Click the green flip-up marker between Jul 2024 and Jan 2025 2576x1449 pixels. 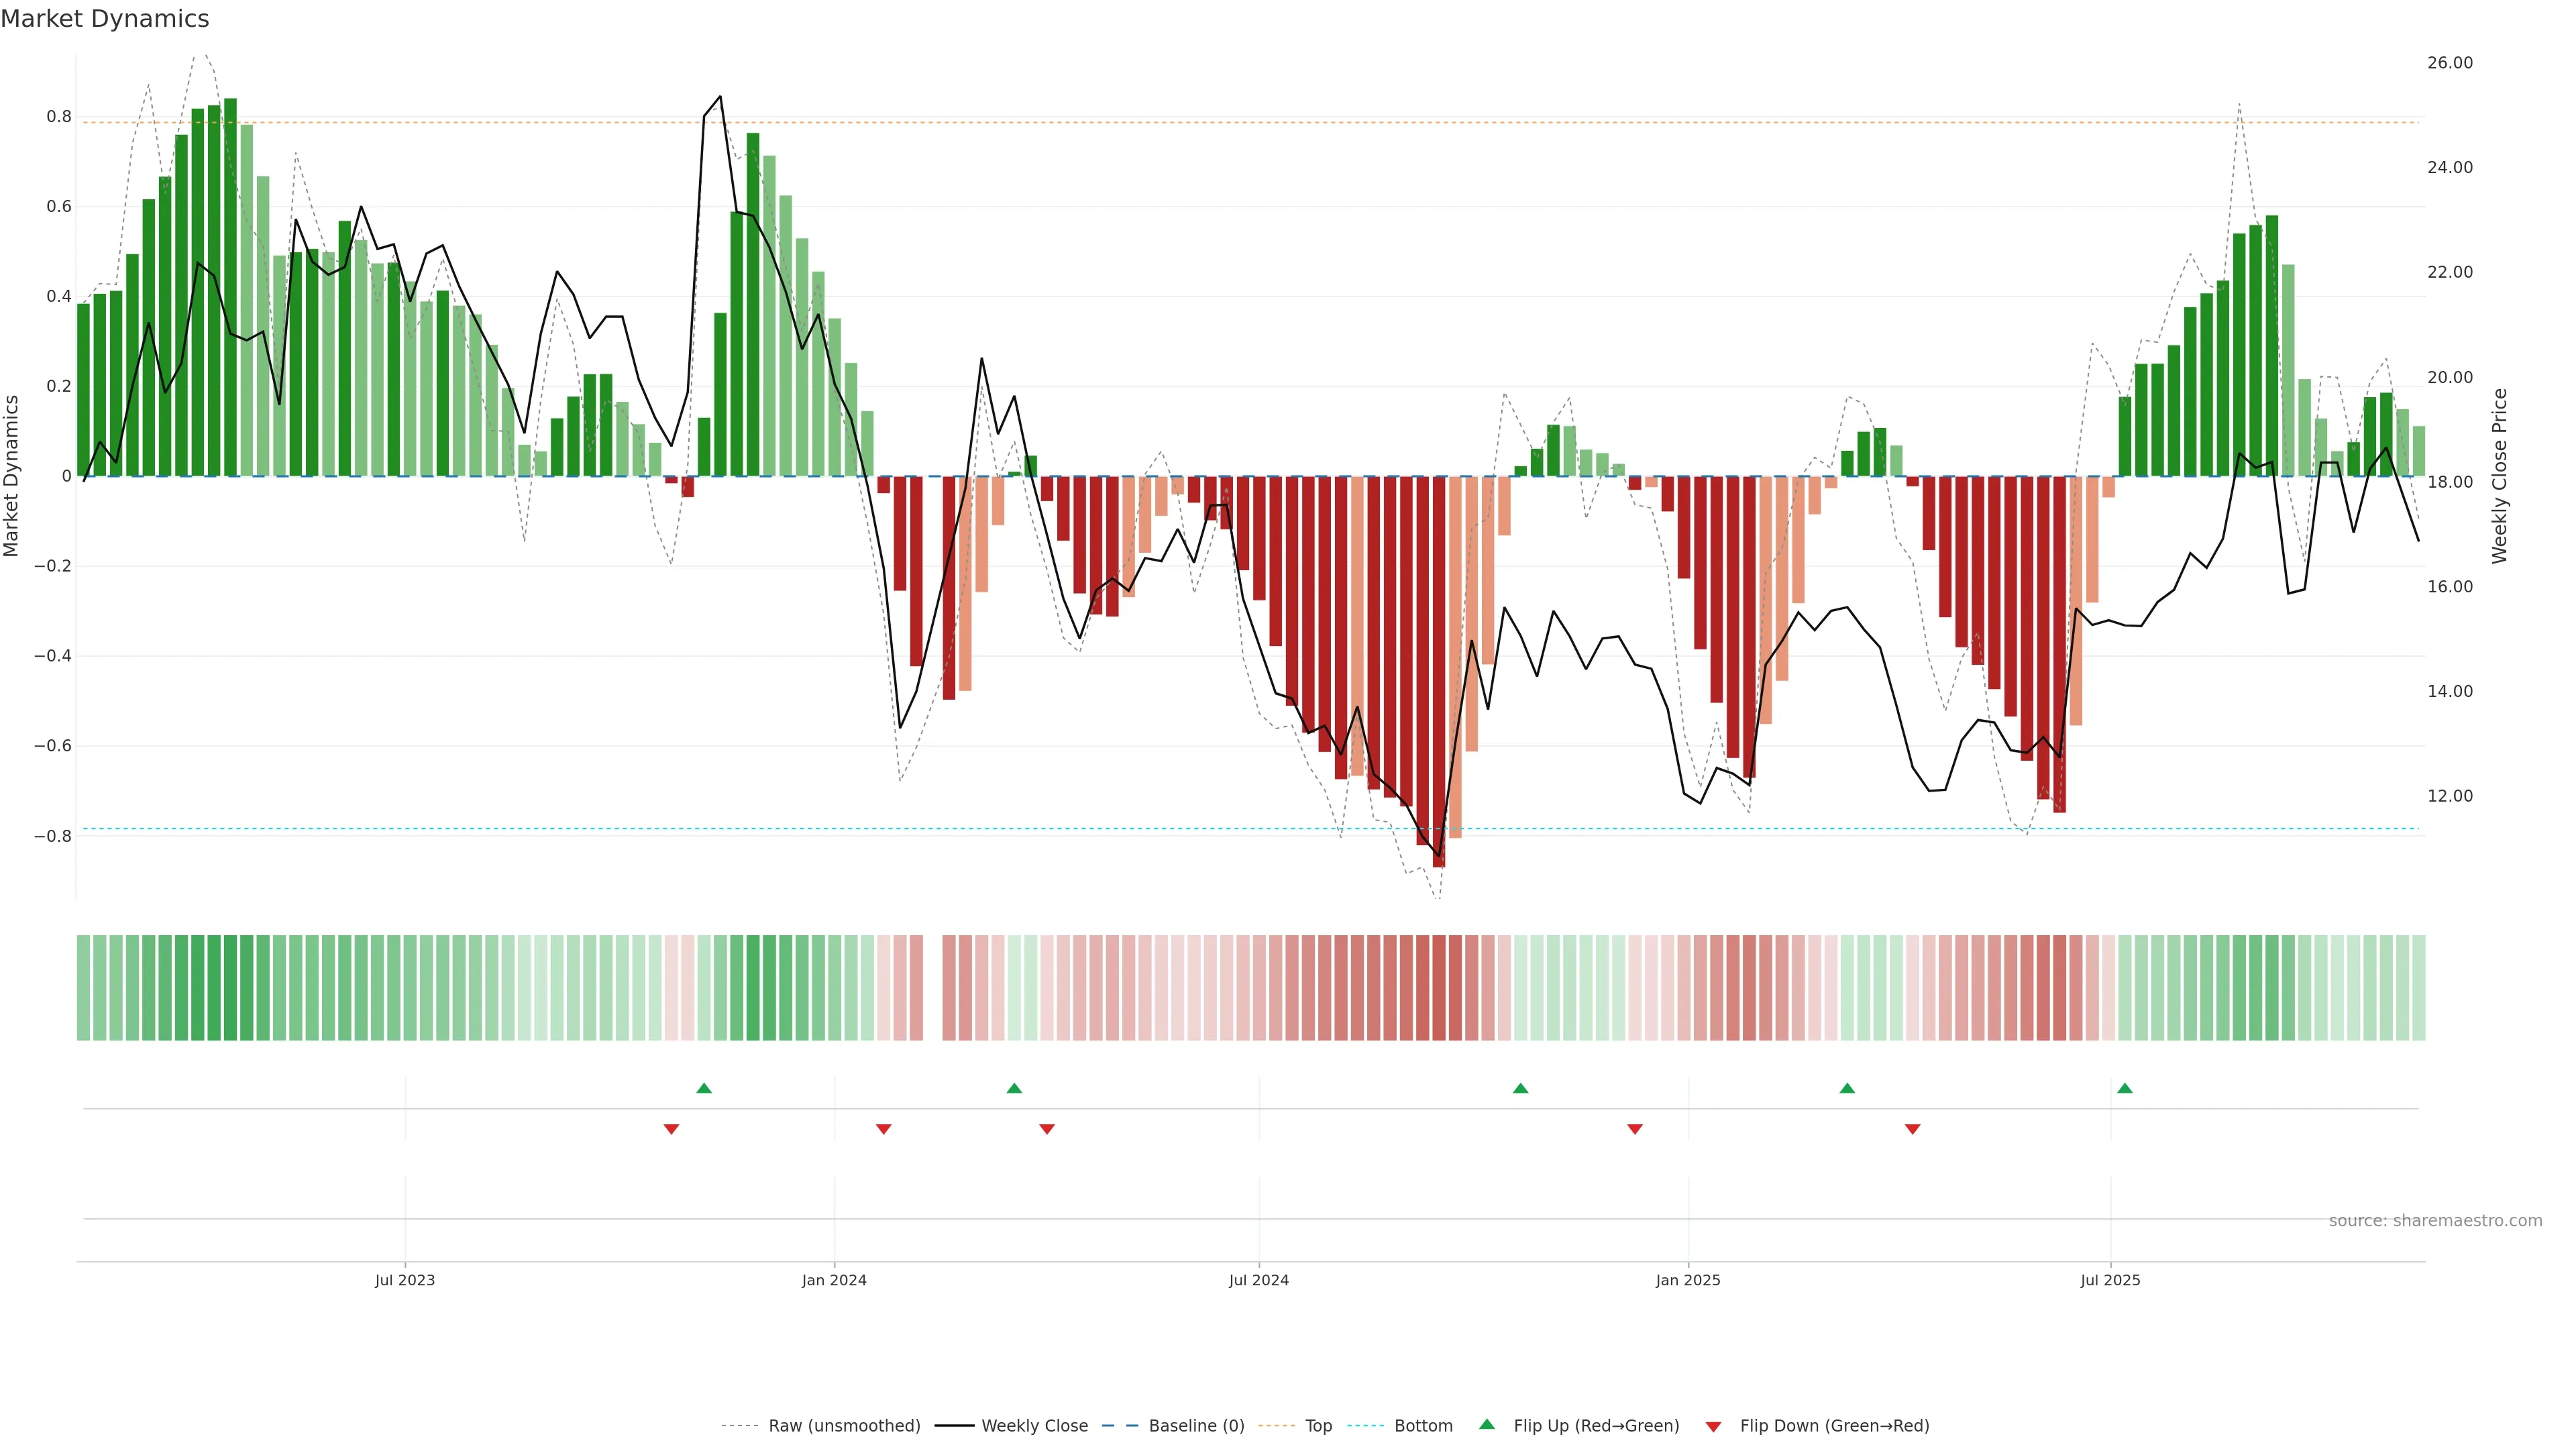(x=1520, y=1088)
